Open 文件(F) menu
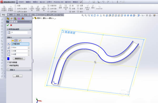158x103 pixels. (x=21, y=2)
